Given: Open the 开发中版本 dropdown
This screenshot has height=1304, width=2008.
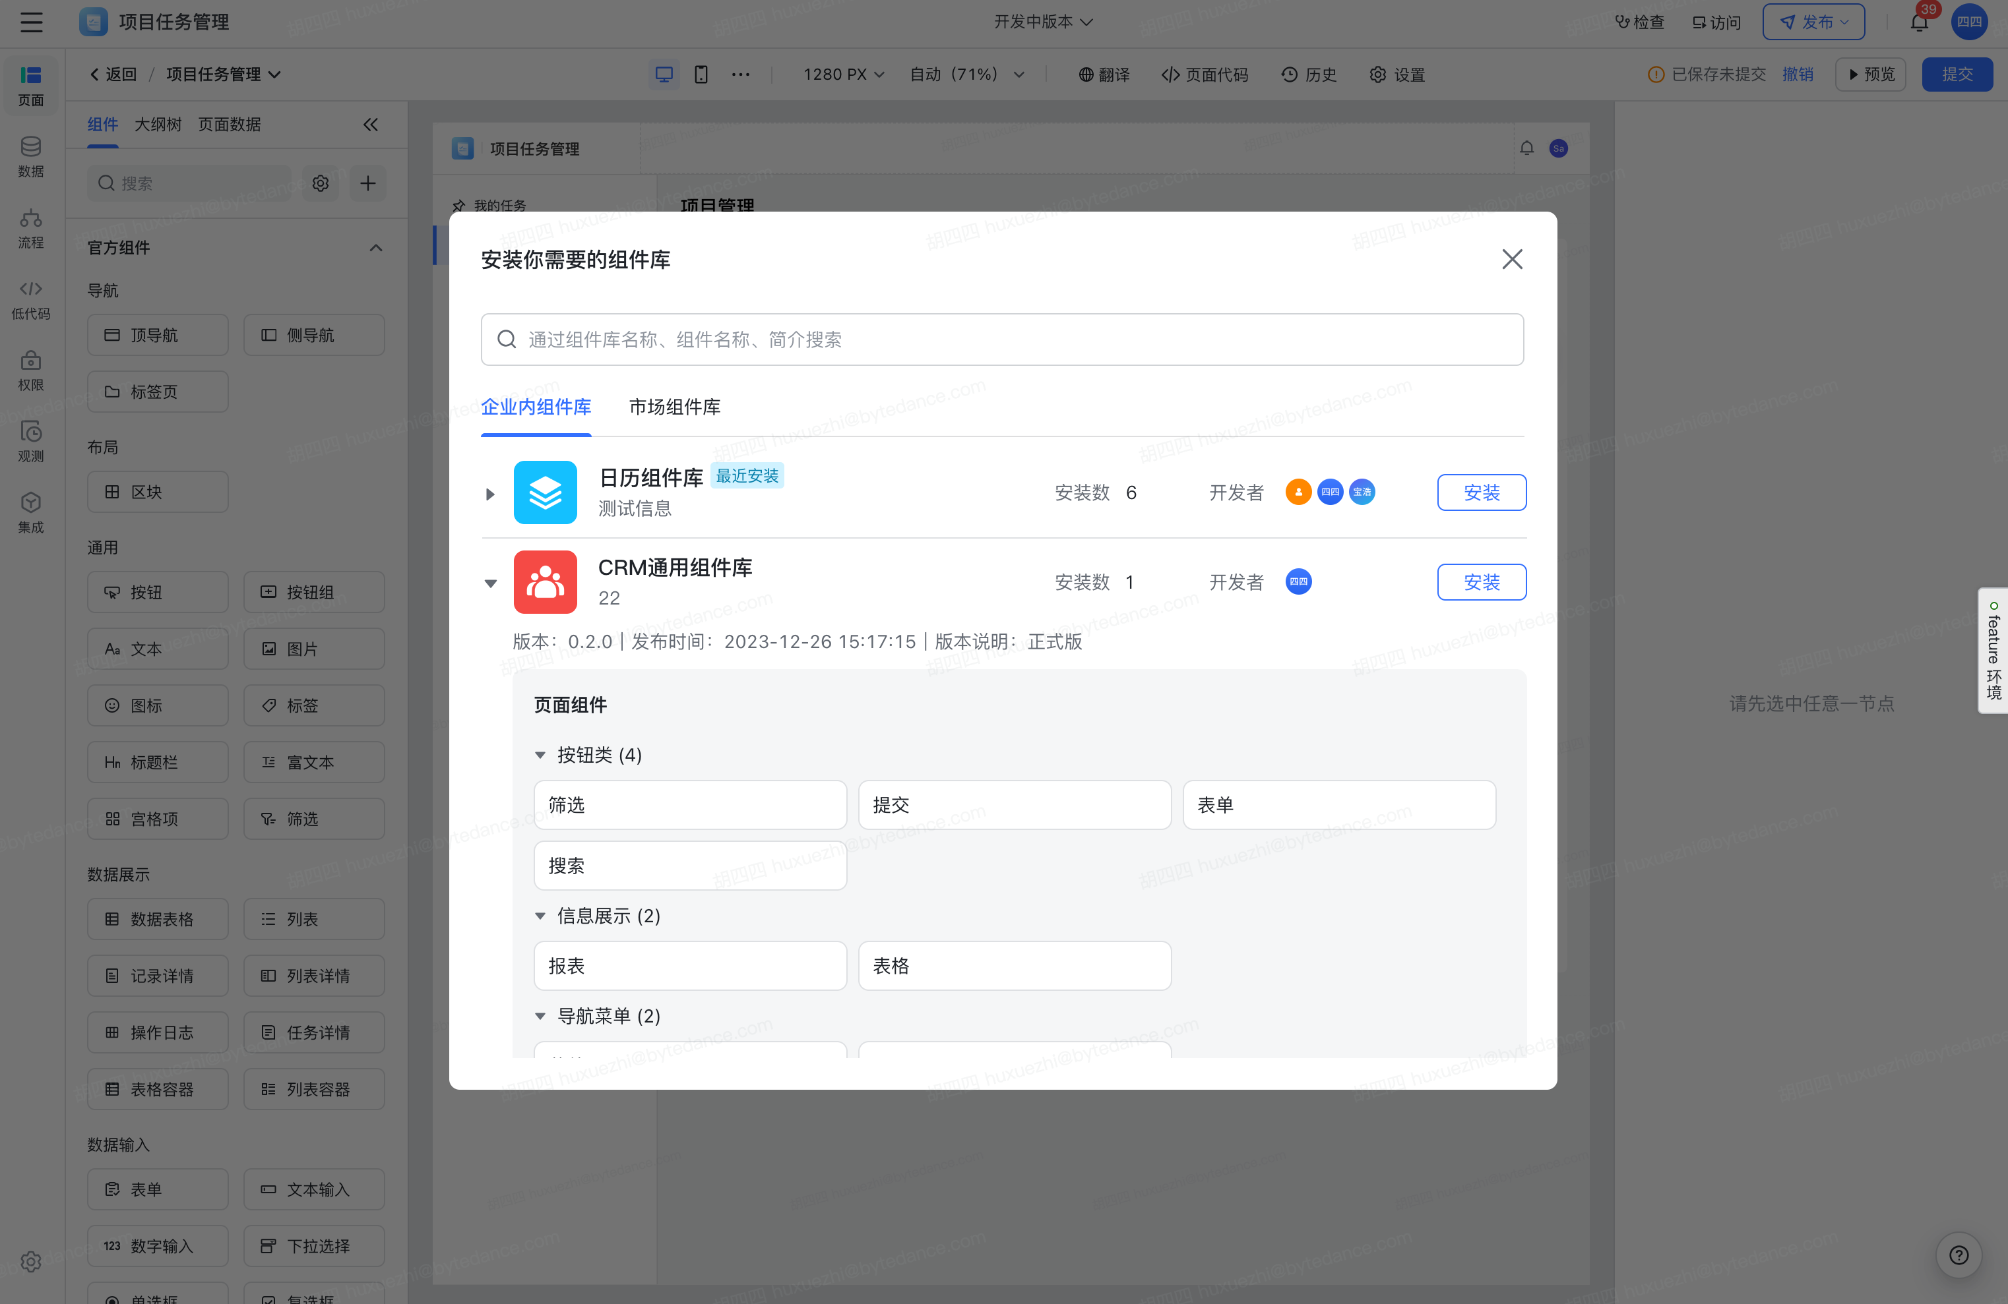Looking at the screenshot, I should point(1044,22).
